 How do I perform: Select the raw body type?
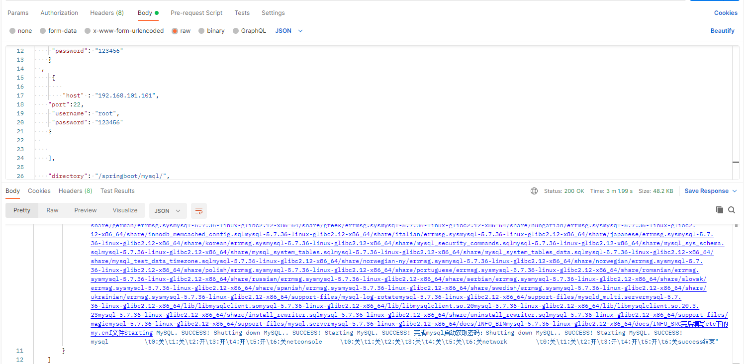click(x=181, y=31)
